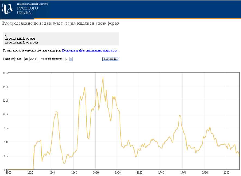Screen dimensions: 241x176
Task: Click the 1900 label on the x-axis
Action: click(117, 172)
